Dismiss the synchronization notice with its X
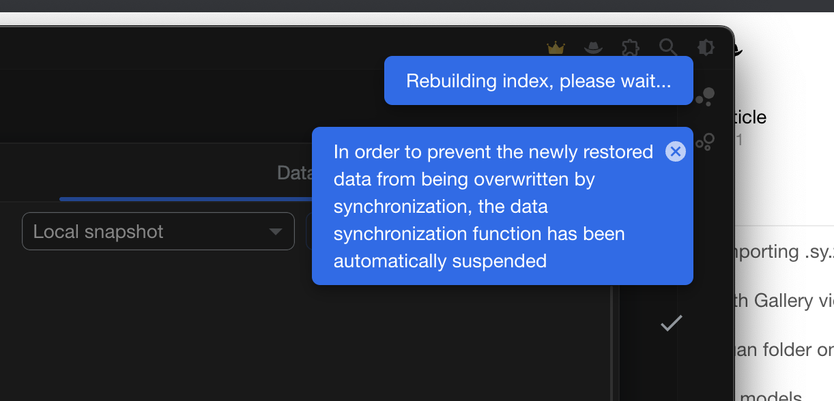This screenshot has width=834, height=401. pos(675,151)
